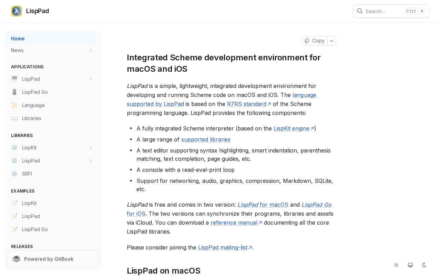
Task: Click the scroll icon next to Language
Action: [14, 105]
